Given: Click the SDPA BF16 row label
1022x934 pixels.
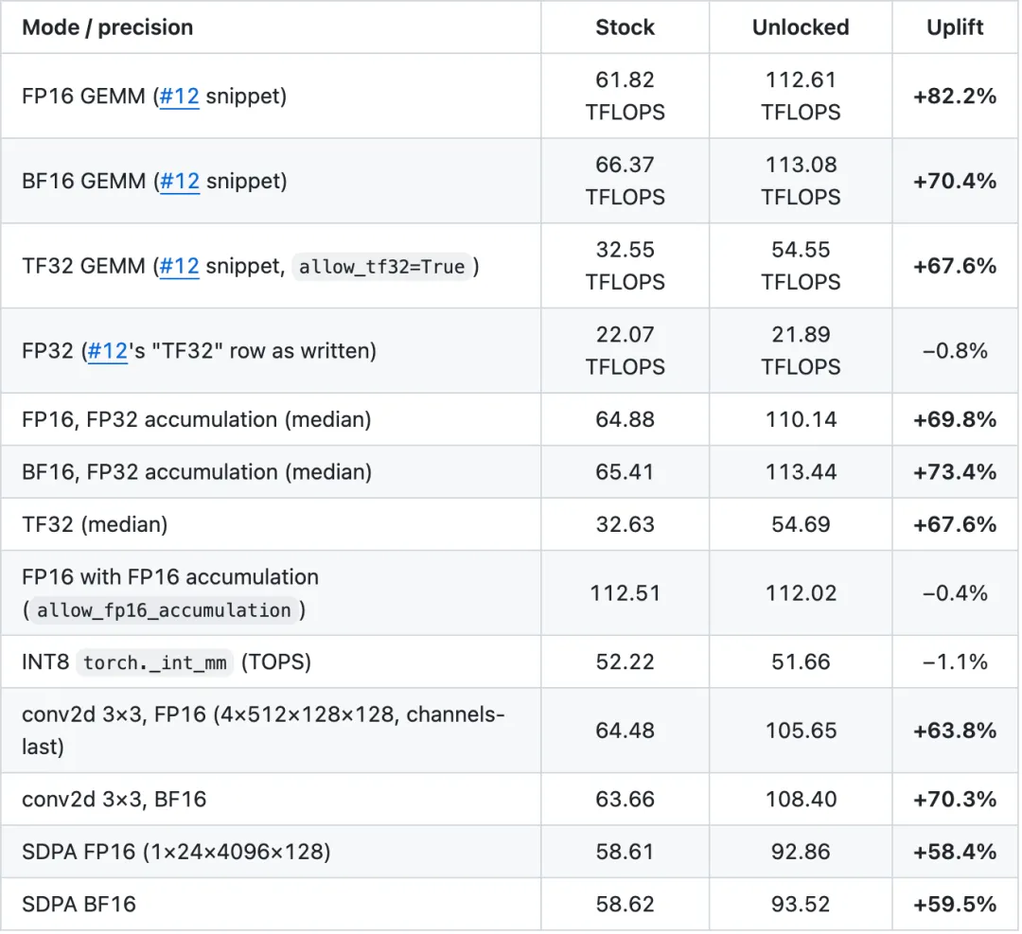Looking at the screenshot, I should coord(79,905).
